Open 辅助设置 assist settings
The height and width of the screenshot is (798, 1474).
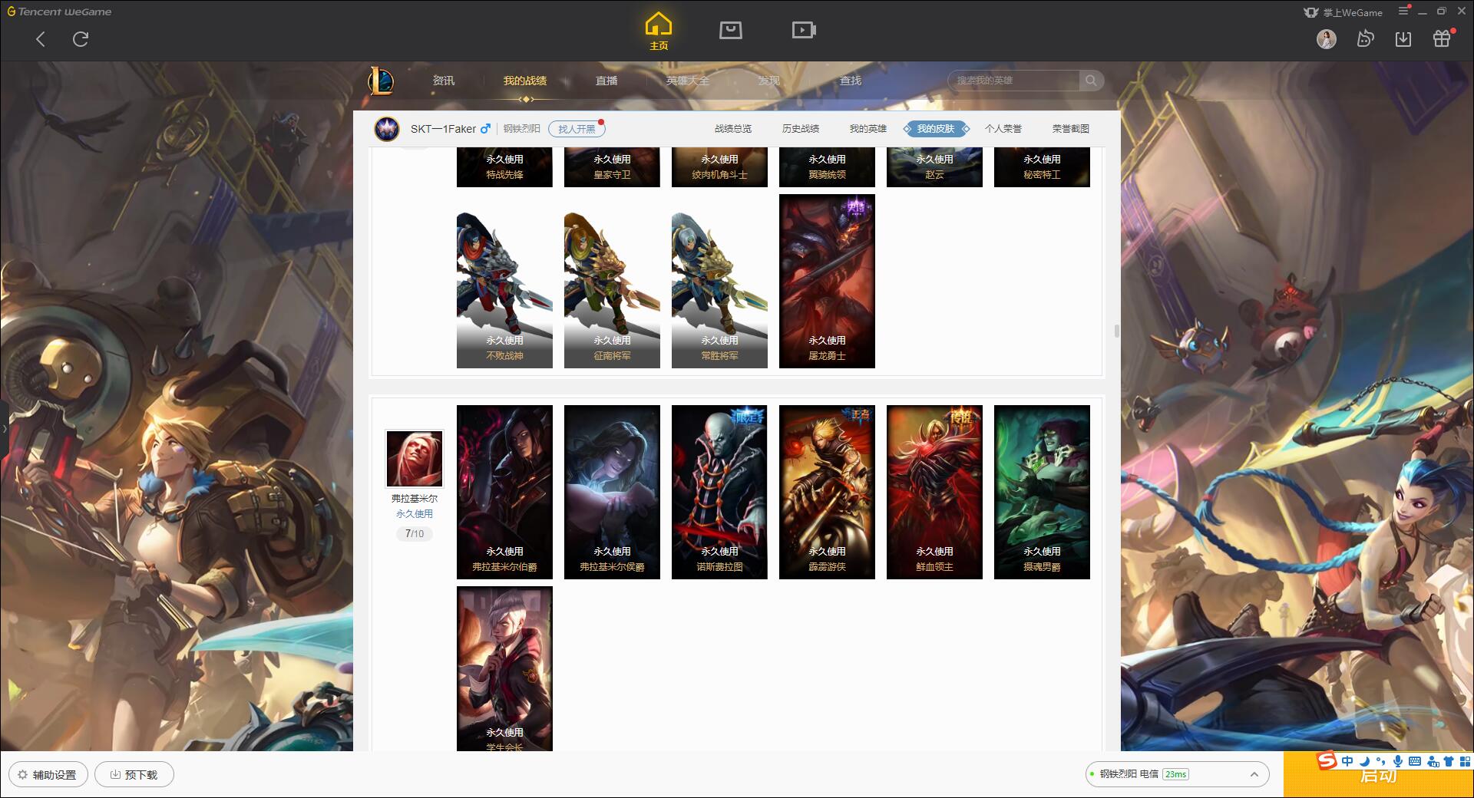tap(48, 775)
